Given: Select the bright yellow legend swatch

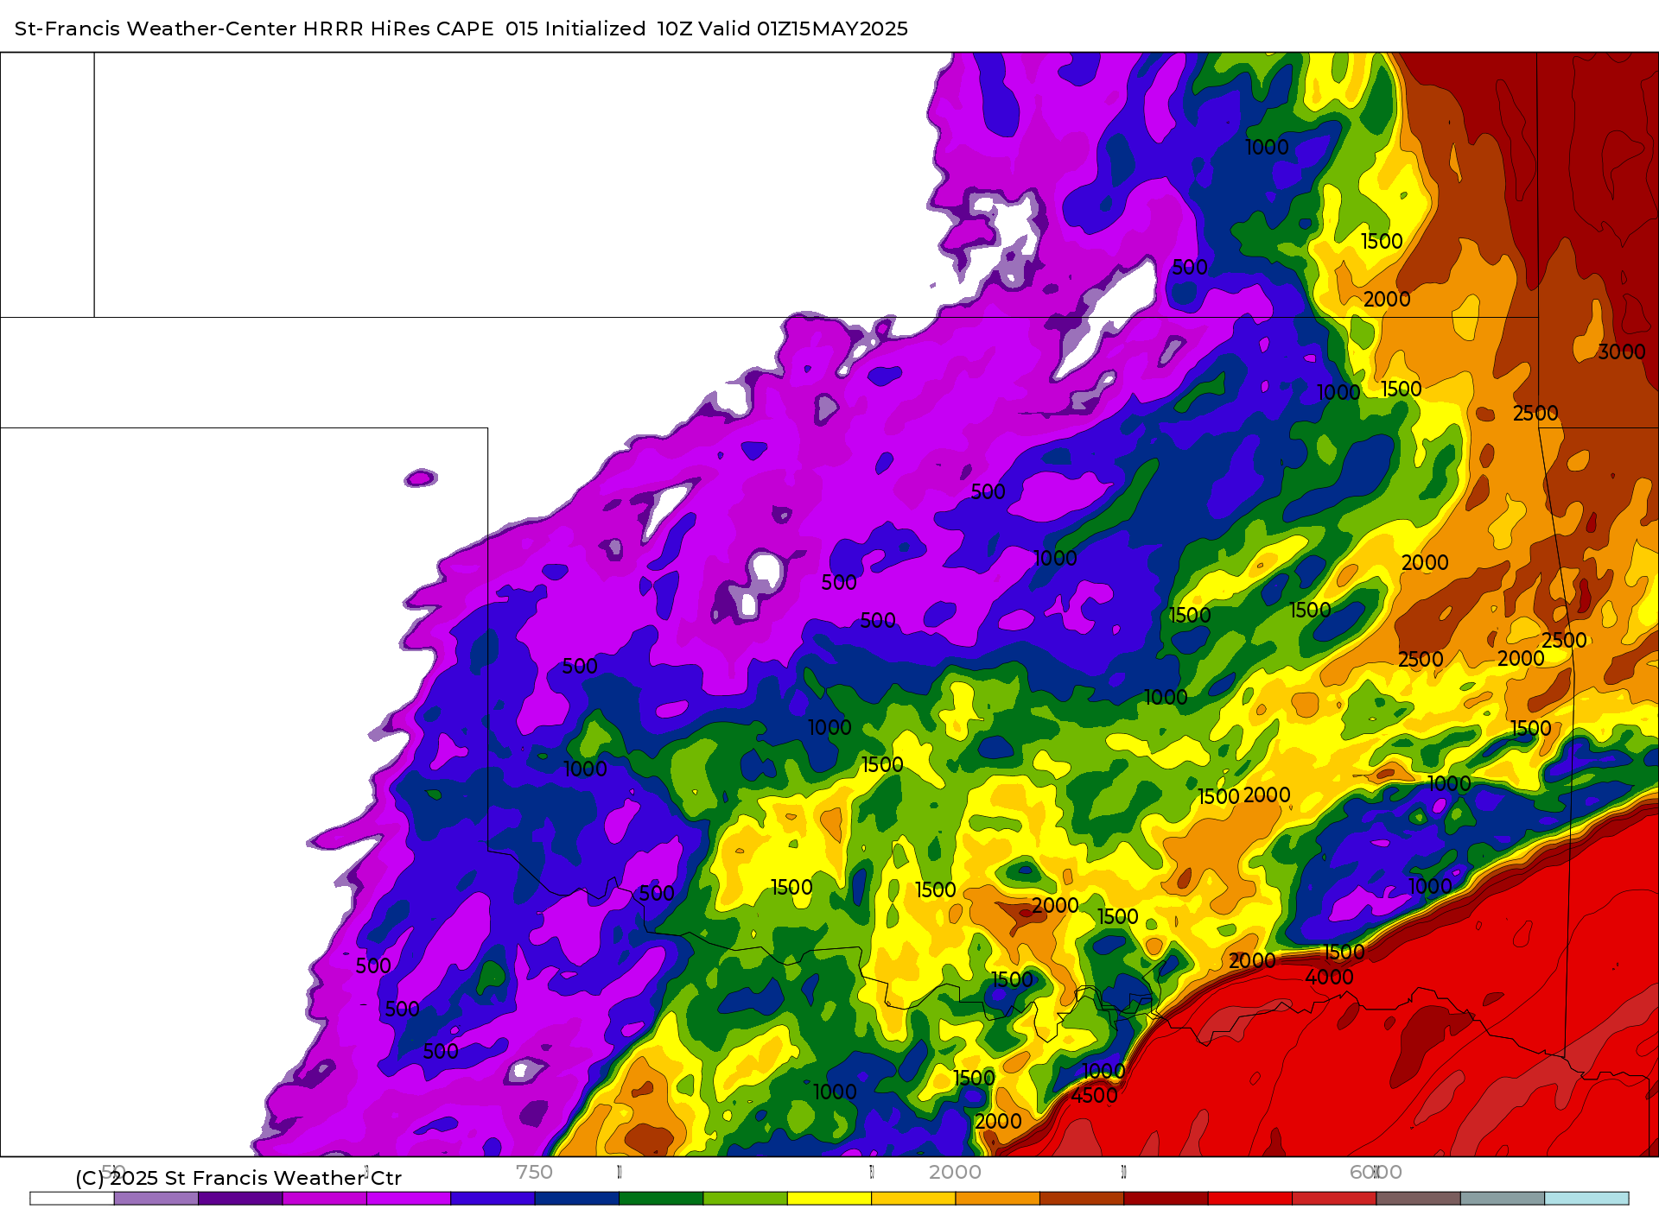Looking at the screenshot, I should [829, 1198].
